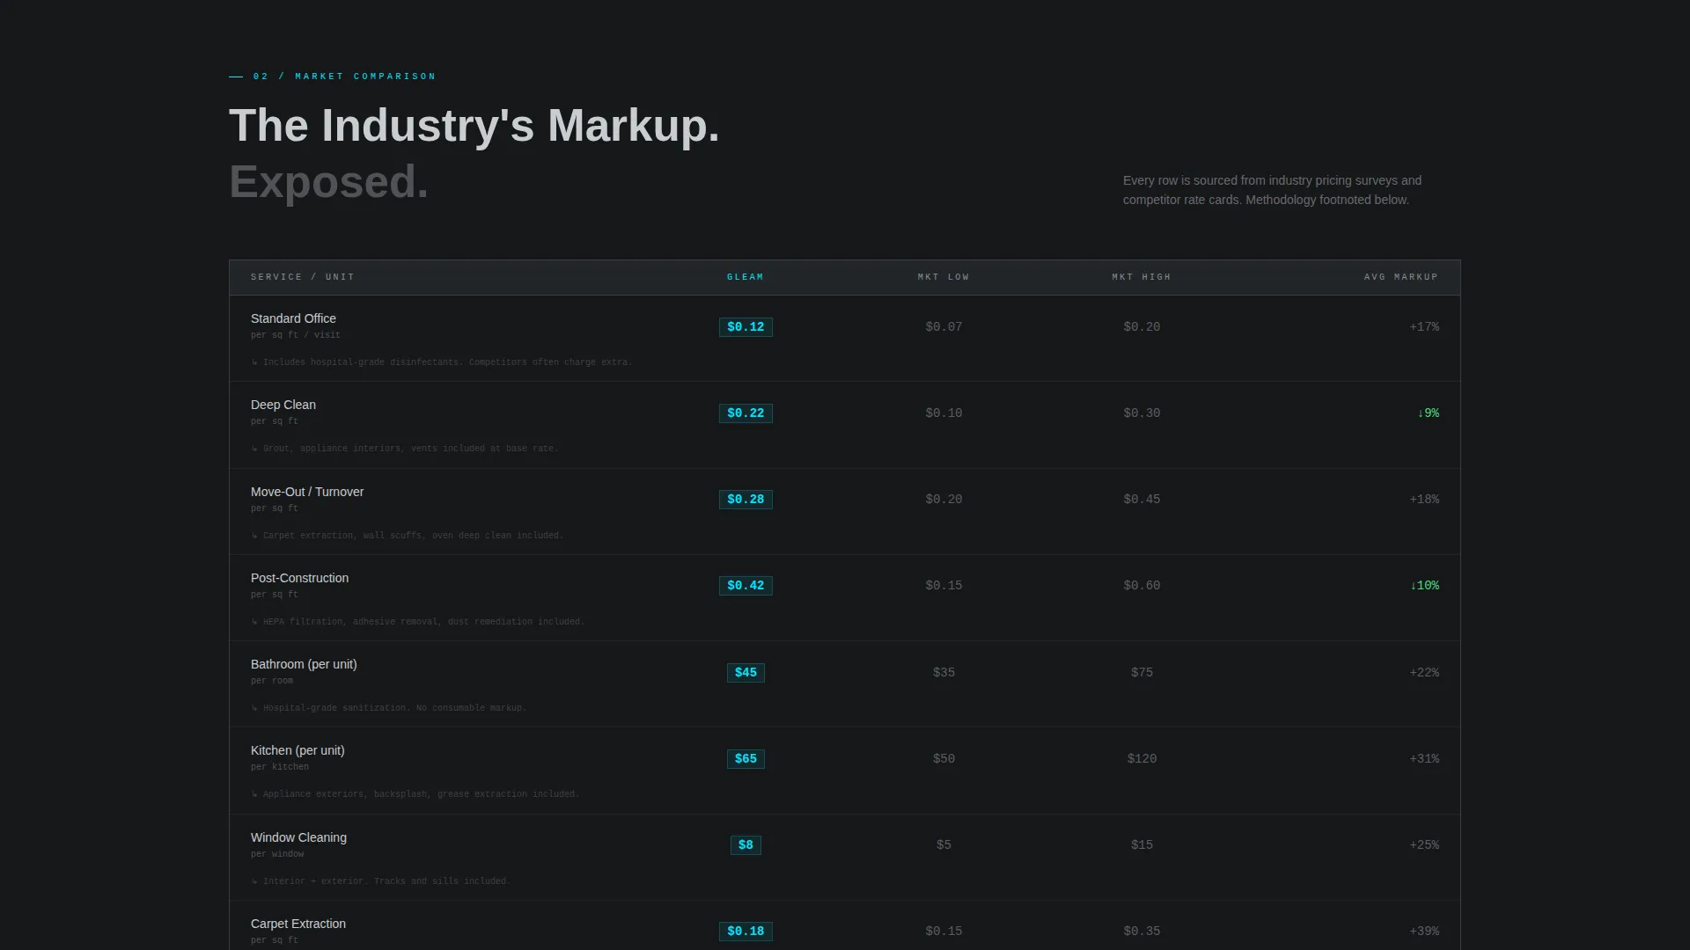
Task: Select the $0.18 Carpet Extraction price badge
Action: (x=746, y=932)
